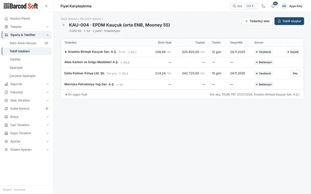This screenshot has width=311, height=194.
Task: Click the Sistem Ayarları sliders icon
Action: 6,150
